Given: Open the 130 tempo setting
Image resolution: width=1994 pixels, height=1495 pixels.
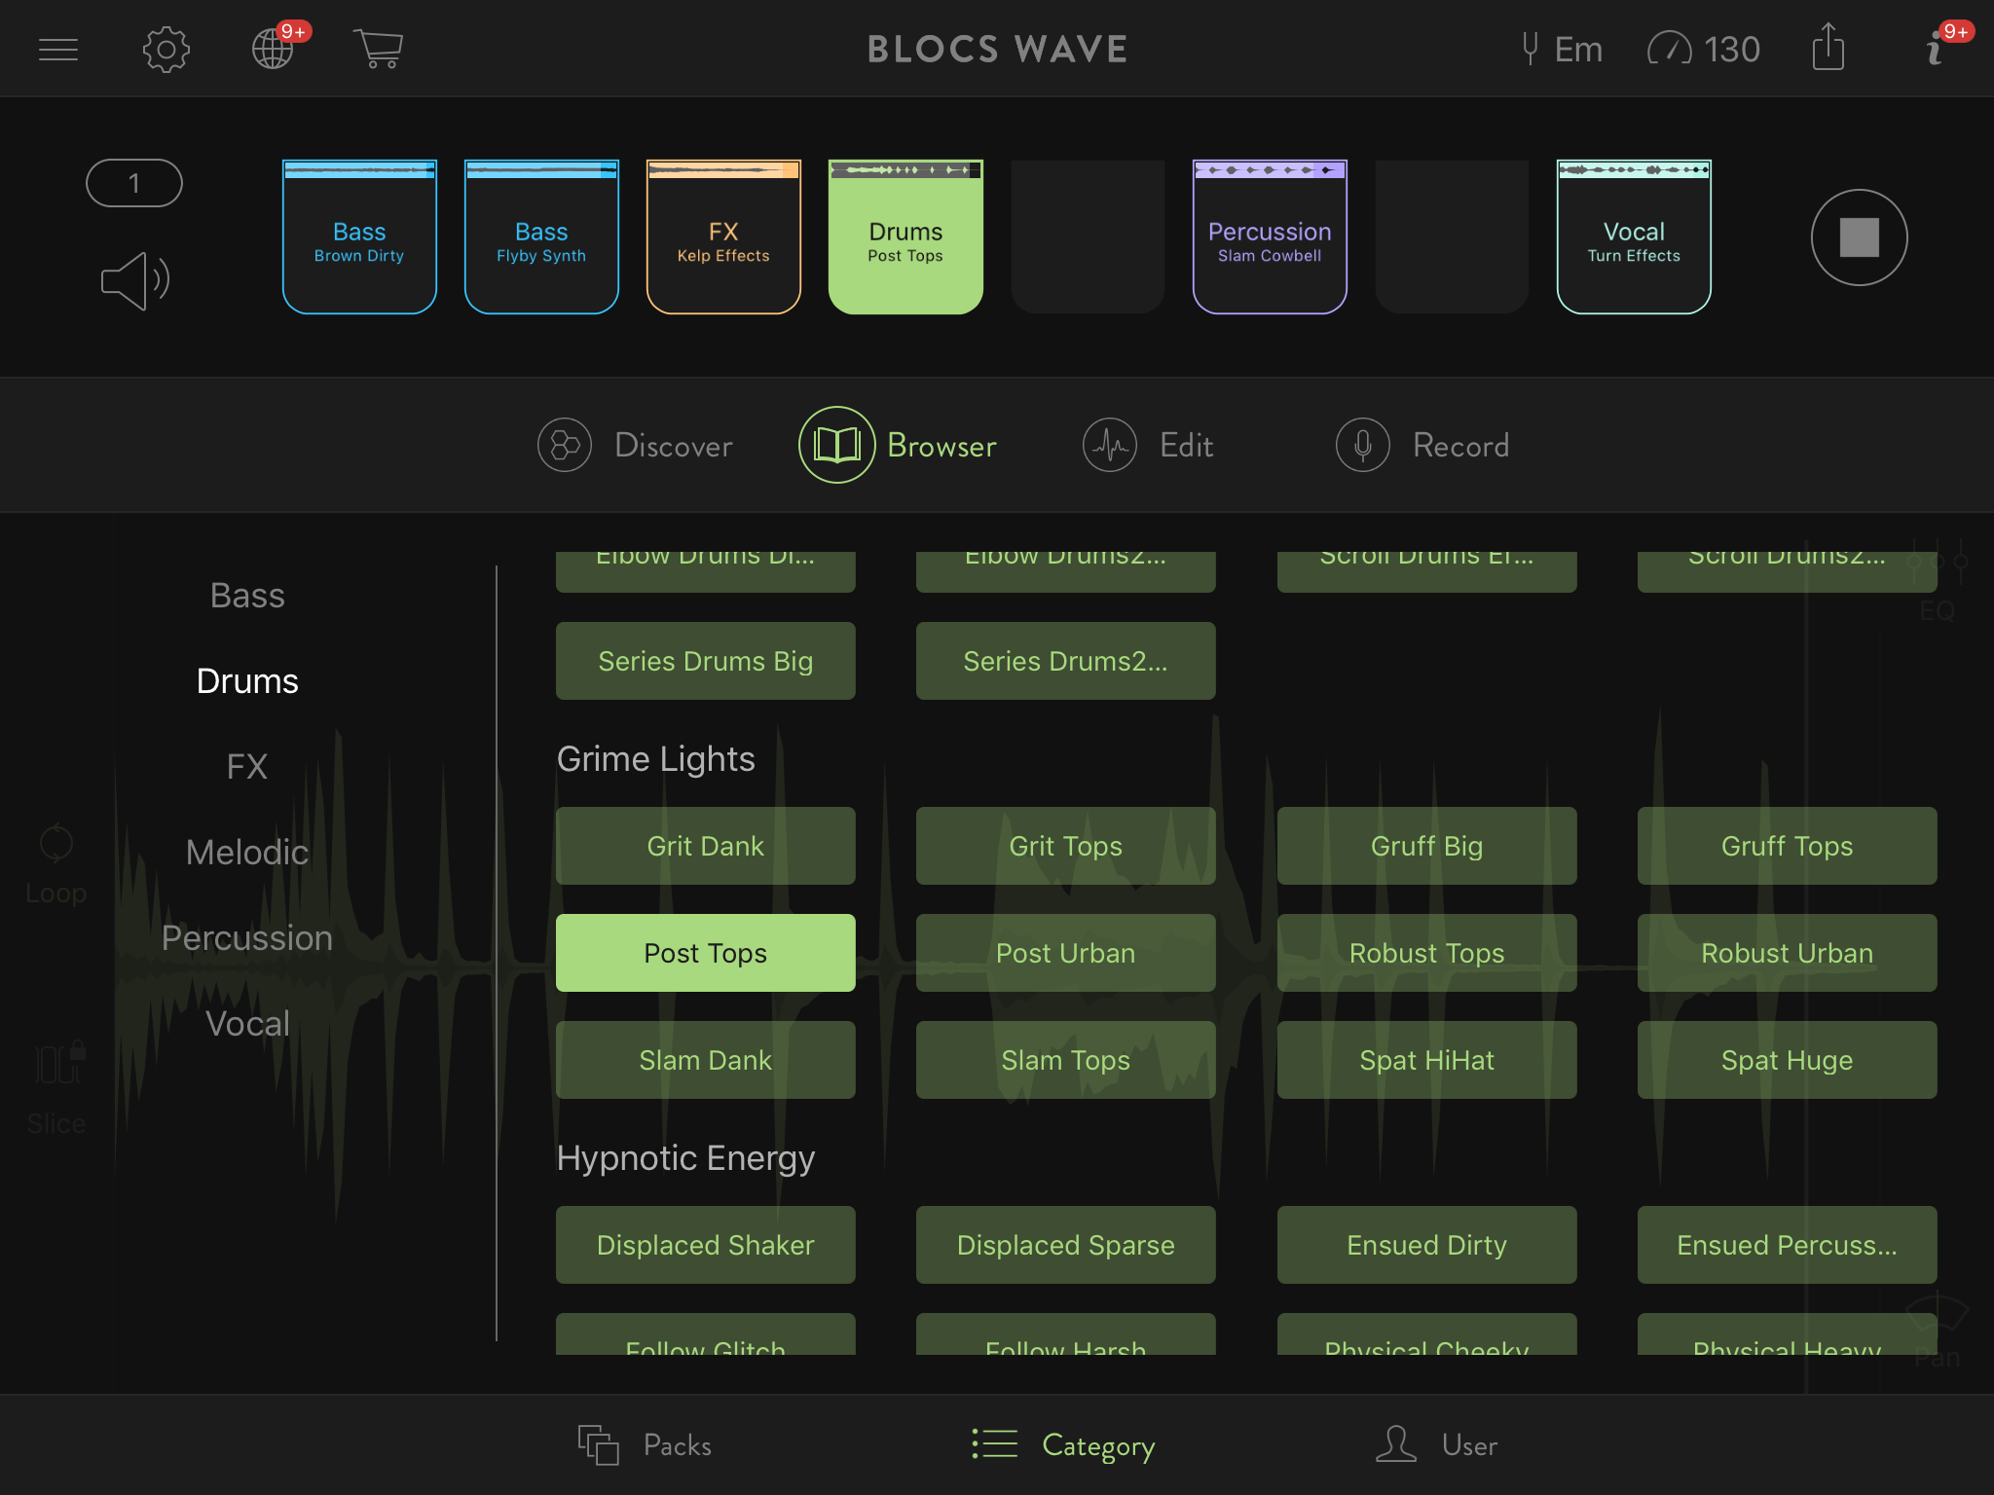Looking at the screenshot, I should 1704,49.
